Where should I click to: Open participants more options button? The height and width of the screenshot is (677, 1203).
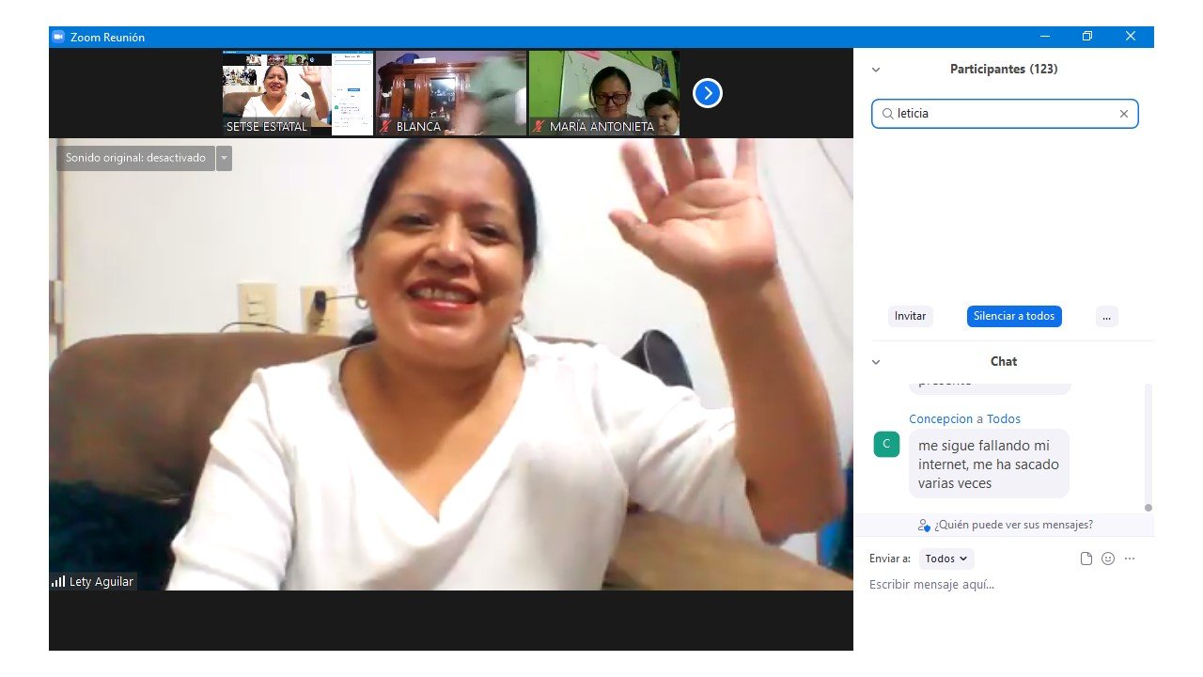pos(1106,316)
